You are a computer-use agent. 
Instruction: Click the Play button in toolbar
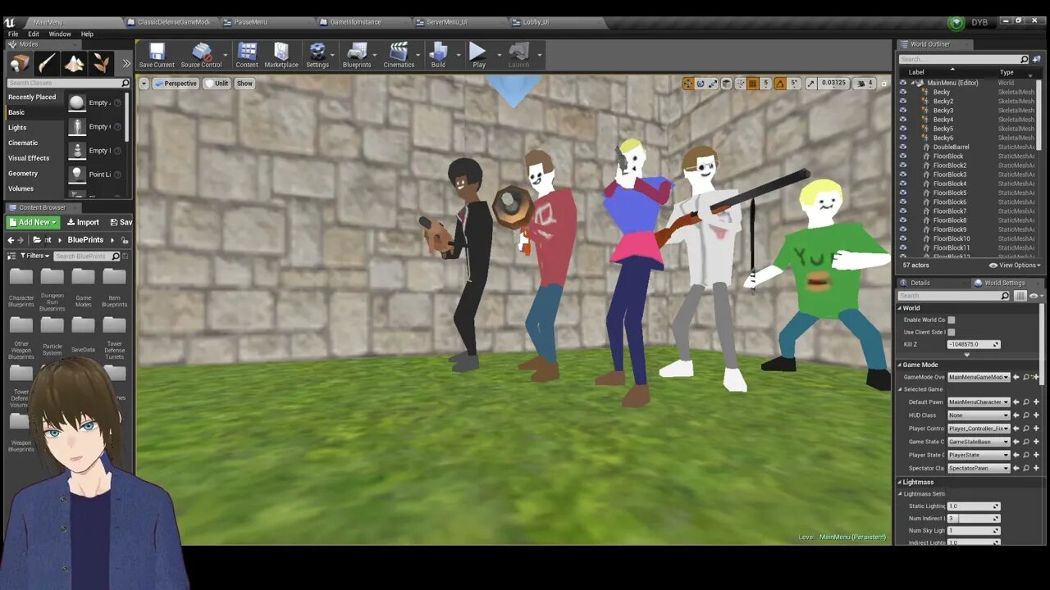pyautogui.click(x=478, y=56)
